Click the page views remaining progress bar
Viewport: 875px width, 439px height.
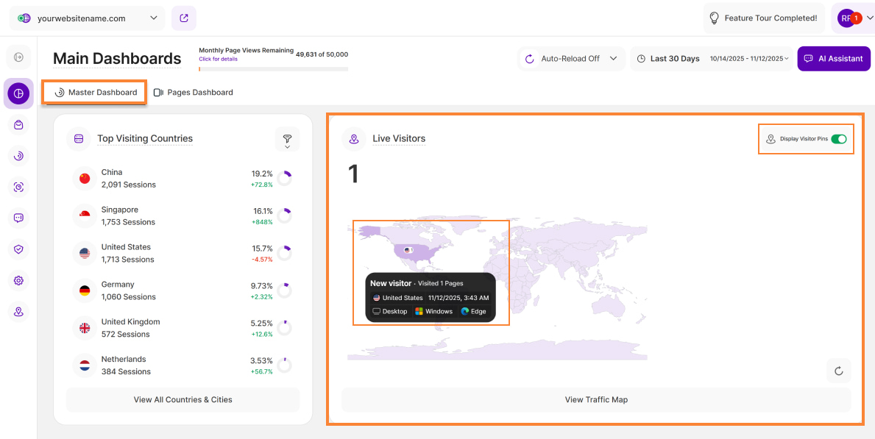tap(273, 69)
